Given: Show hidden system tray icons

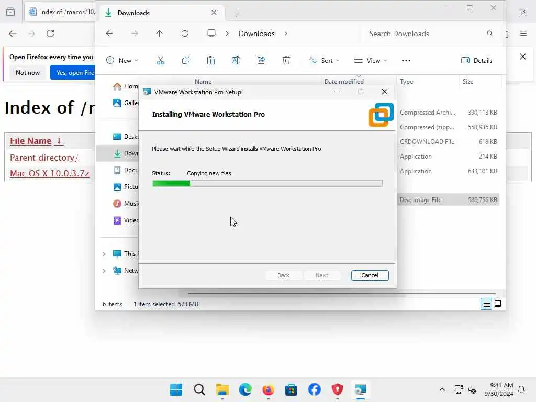Looking at the screenshot, I should [x=442, y=389].
